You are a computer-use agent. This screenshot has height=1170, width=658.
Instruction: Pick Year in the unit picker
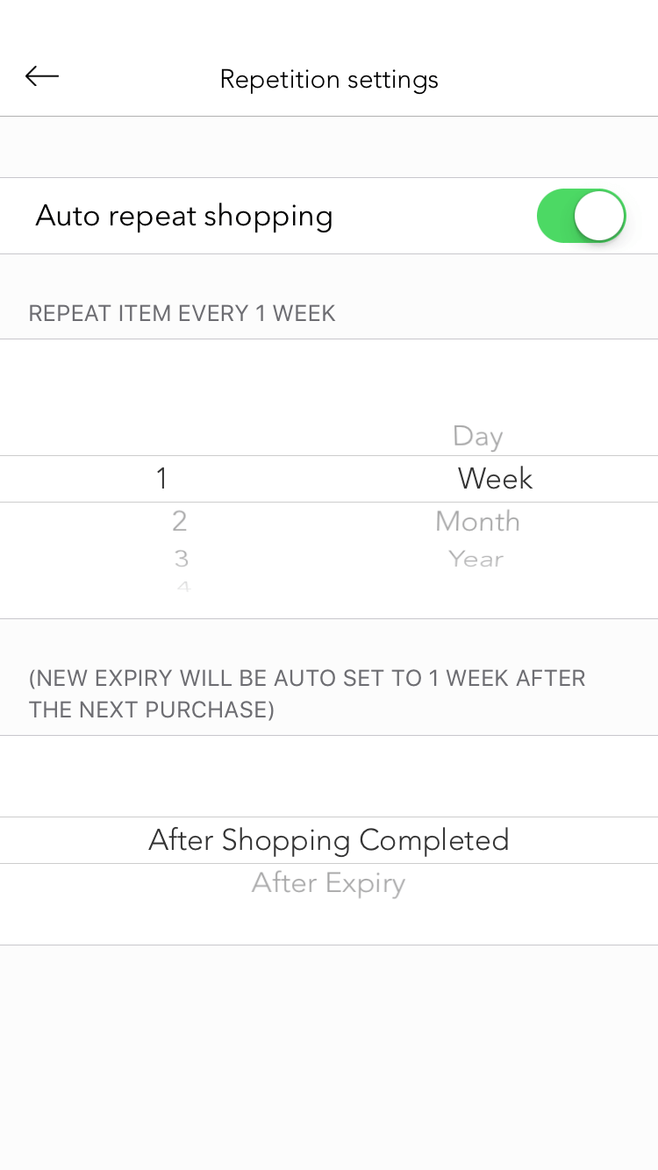(476, 559)
